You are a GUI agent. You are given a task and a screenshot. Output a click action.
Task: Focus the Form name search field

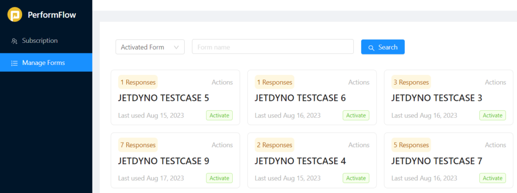click(273, 47)
